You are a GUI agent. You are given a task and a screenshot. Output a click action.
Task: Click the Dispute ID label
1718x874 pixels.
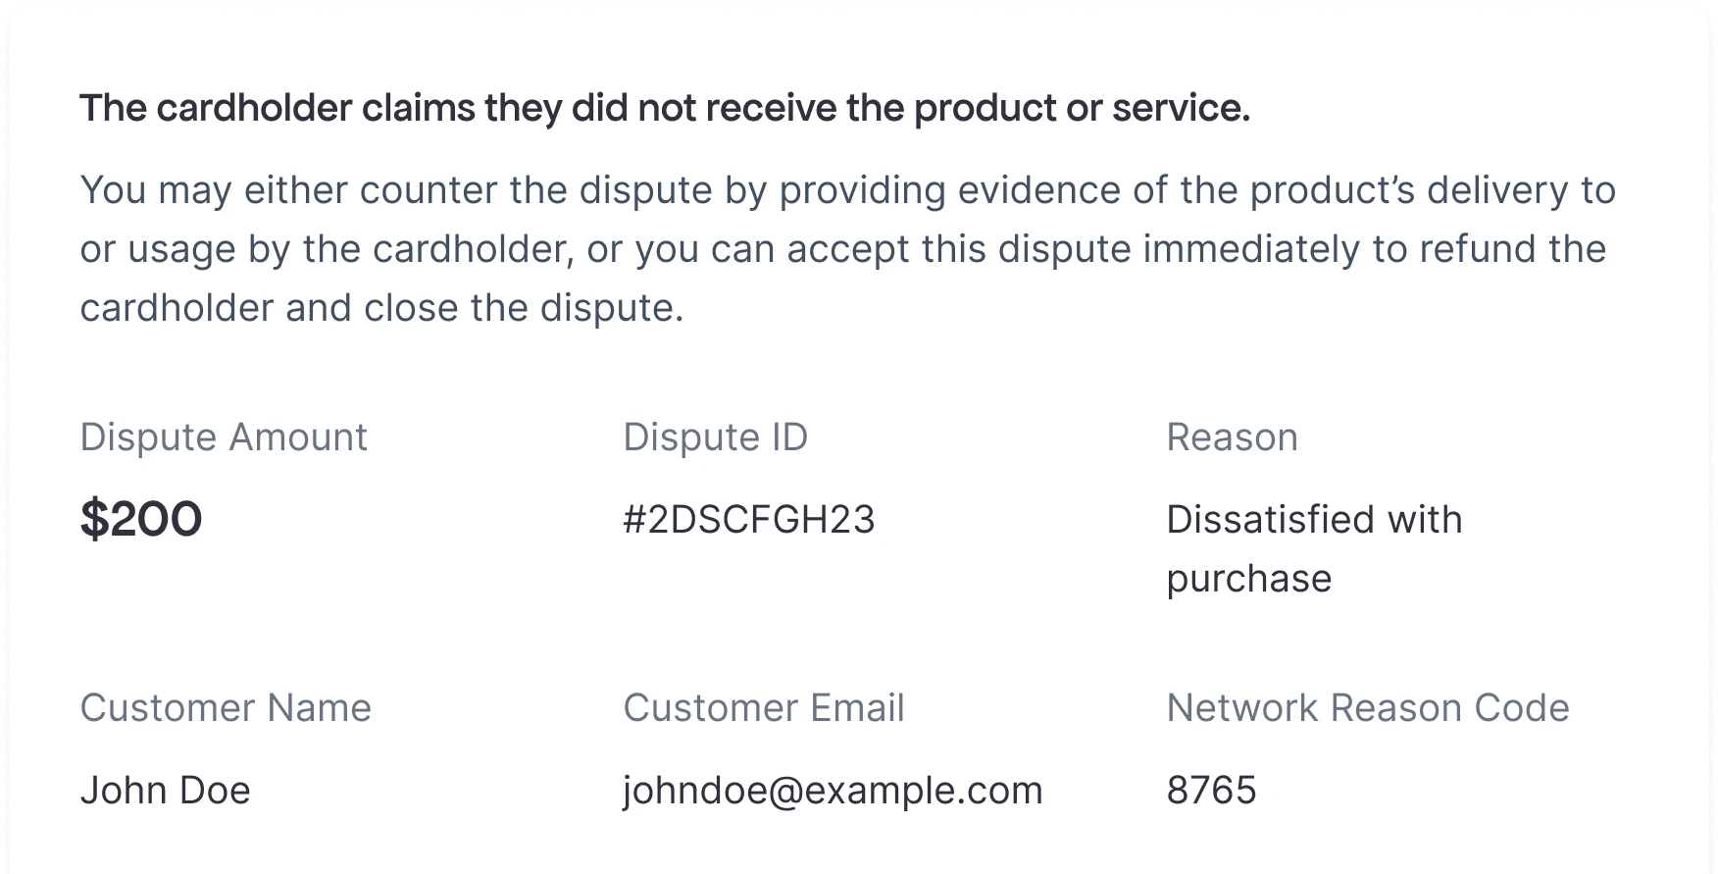tap(715, 437)
